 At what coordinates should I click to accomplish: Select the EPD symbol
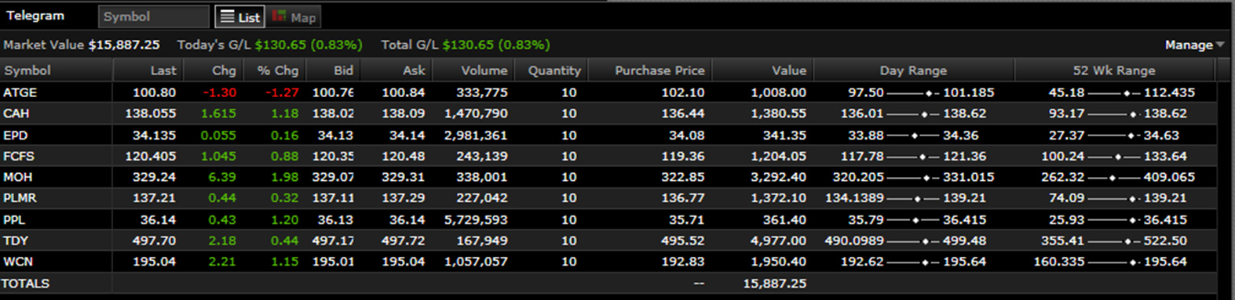click(x=16, y=136)
